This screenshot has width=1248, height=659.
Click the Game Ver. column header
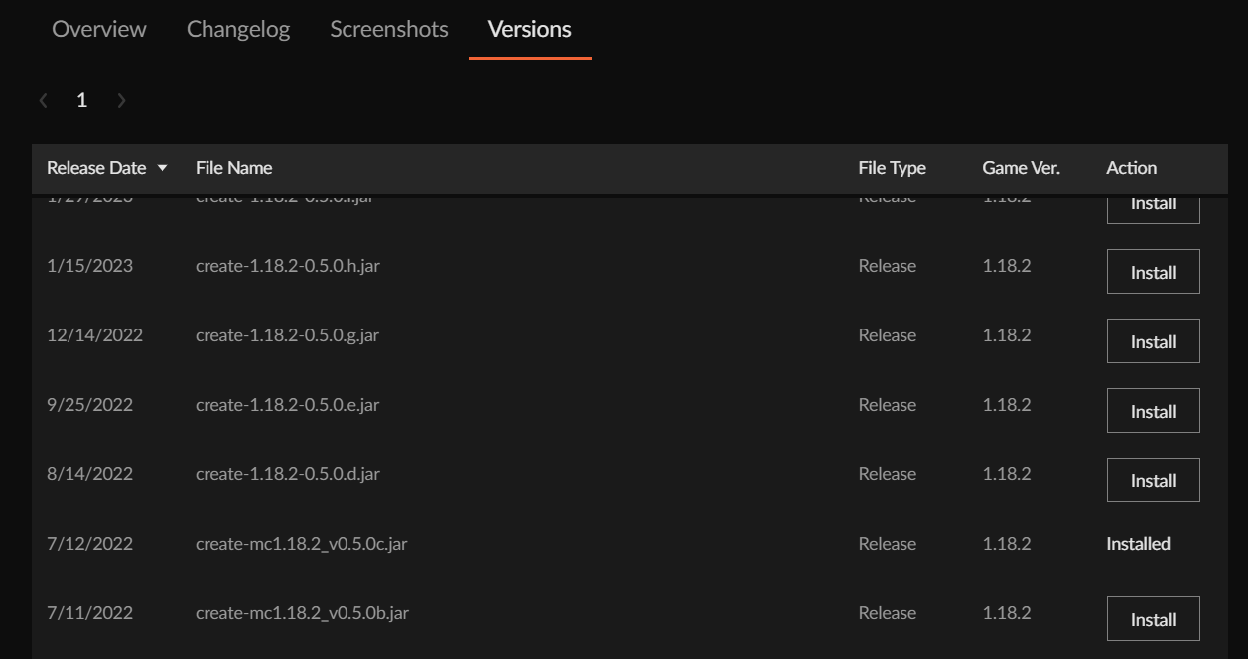[x=1021, y=168]
